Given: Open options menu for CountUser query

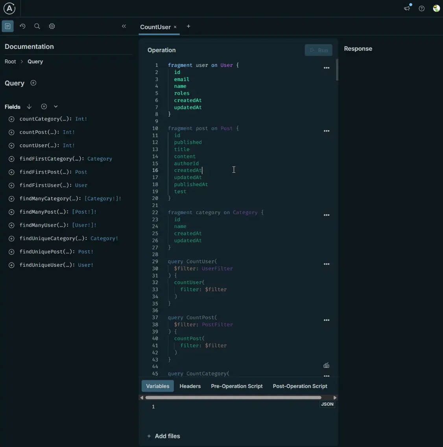Looking at the screenshot, I should [x=327, y=264].
